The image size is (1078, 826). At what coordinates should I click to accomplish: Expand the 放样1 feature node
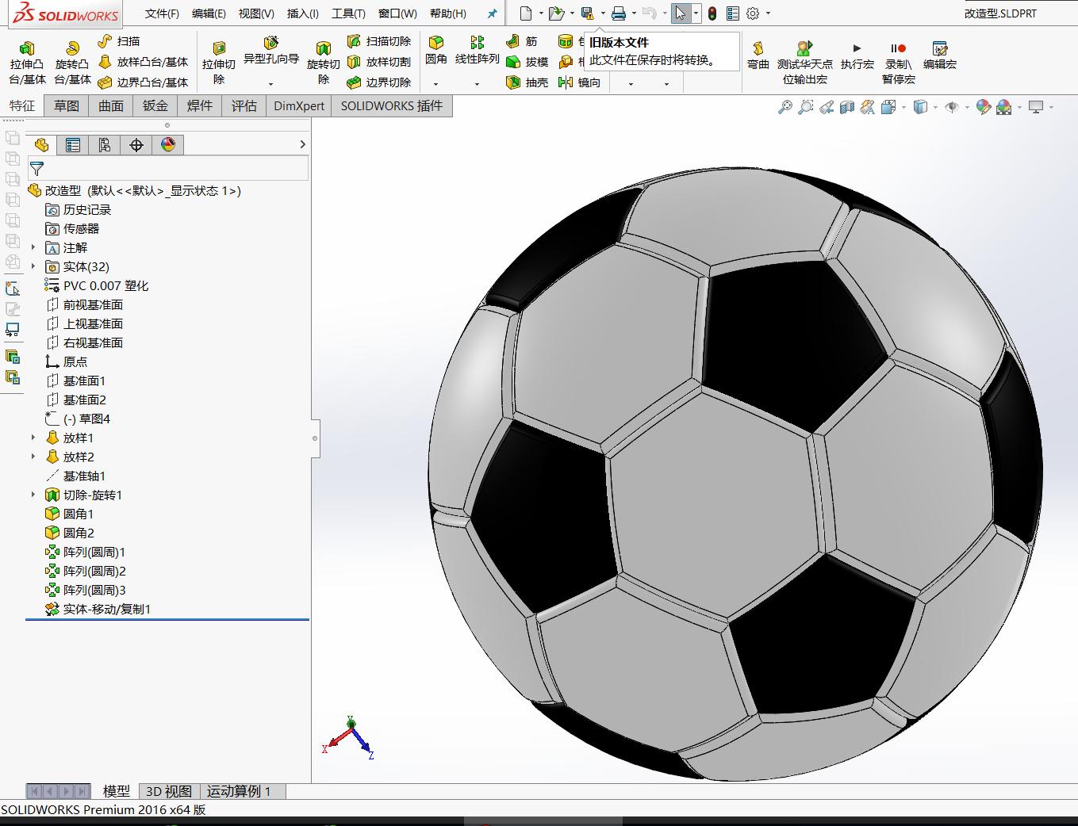32,438
